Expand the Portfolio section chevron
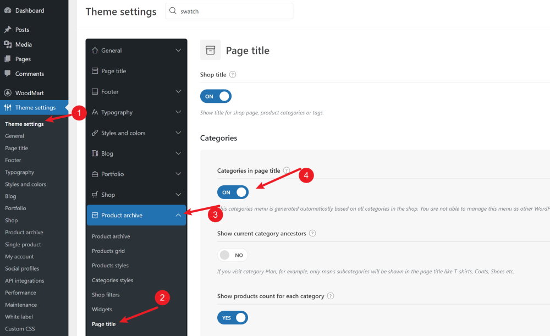The image size is (550, 336). pyautogui.click(x=178, y=174)
